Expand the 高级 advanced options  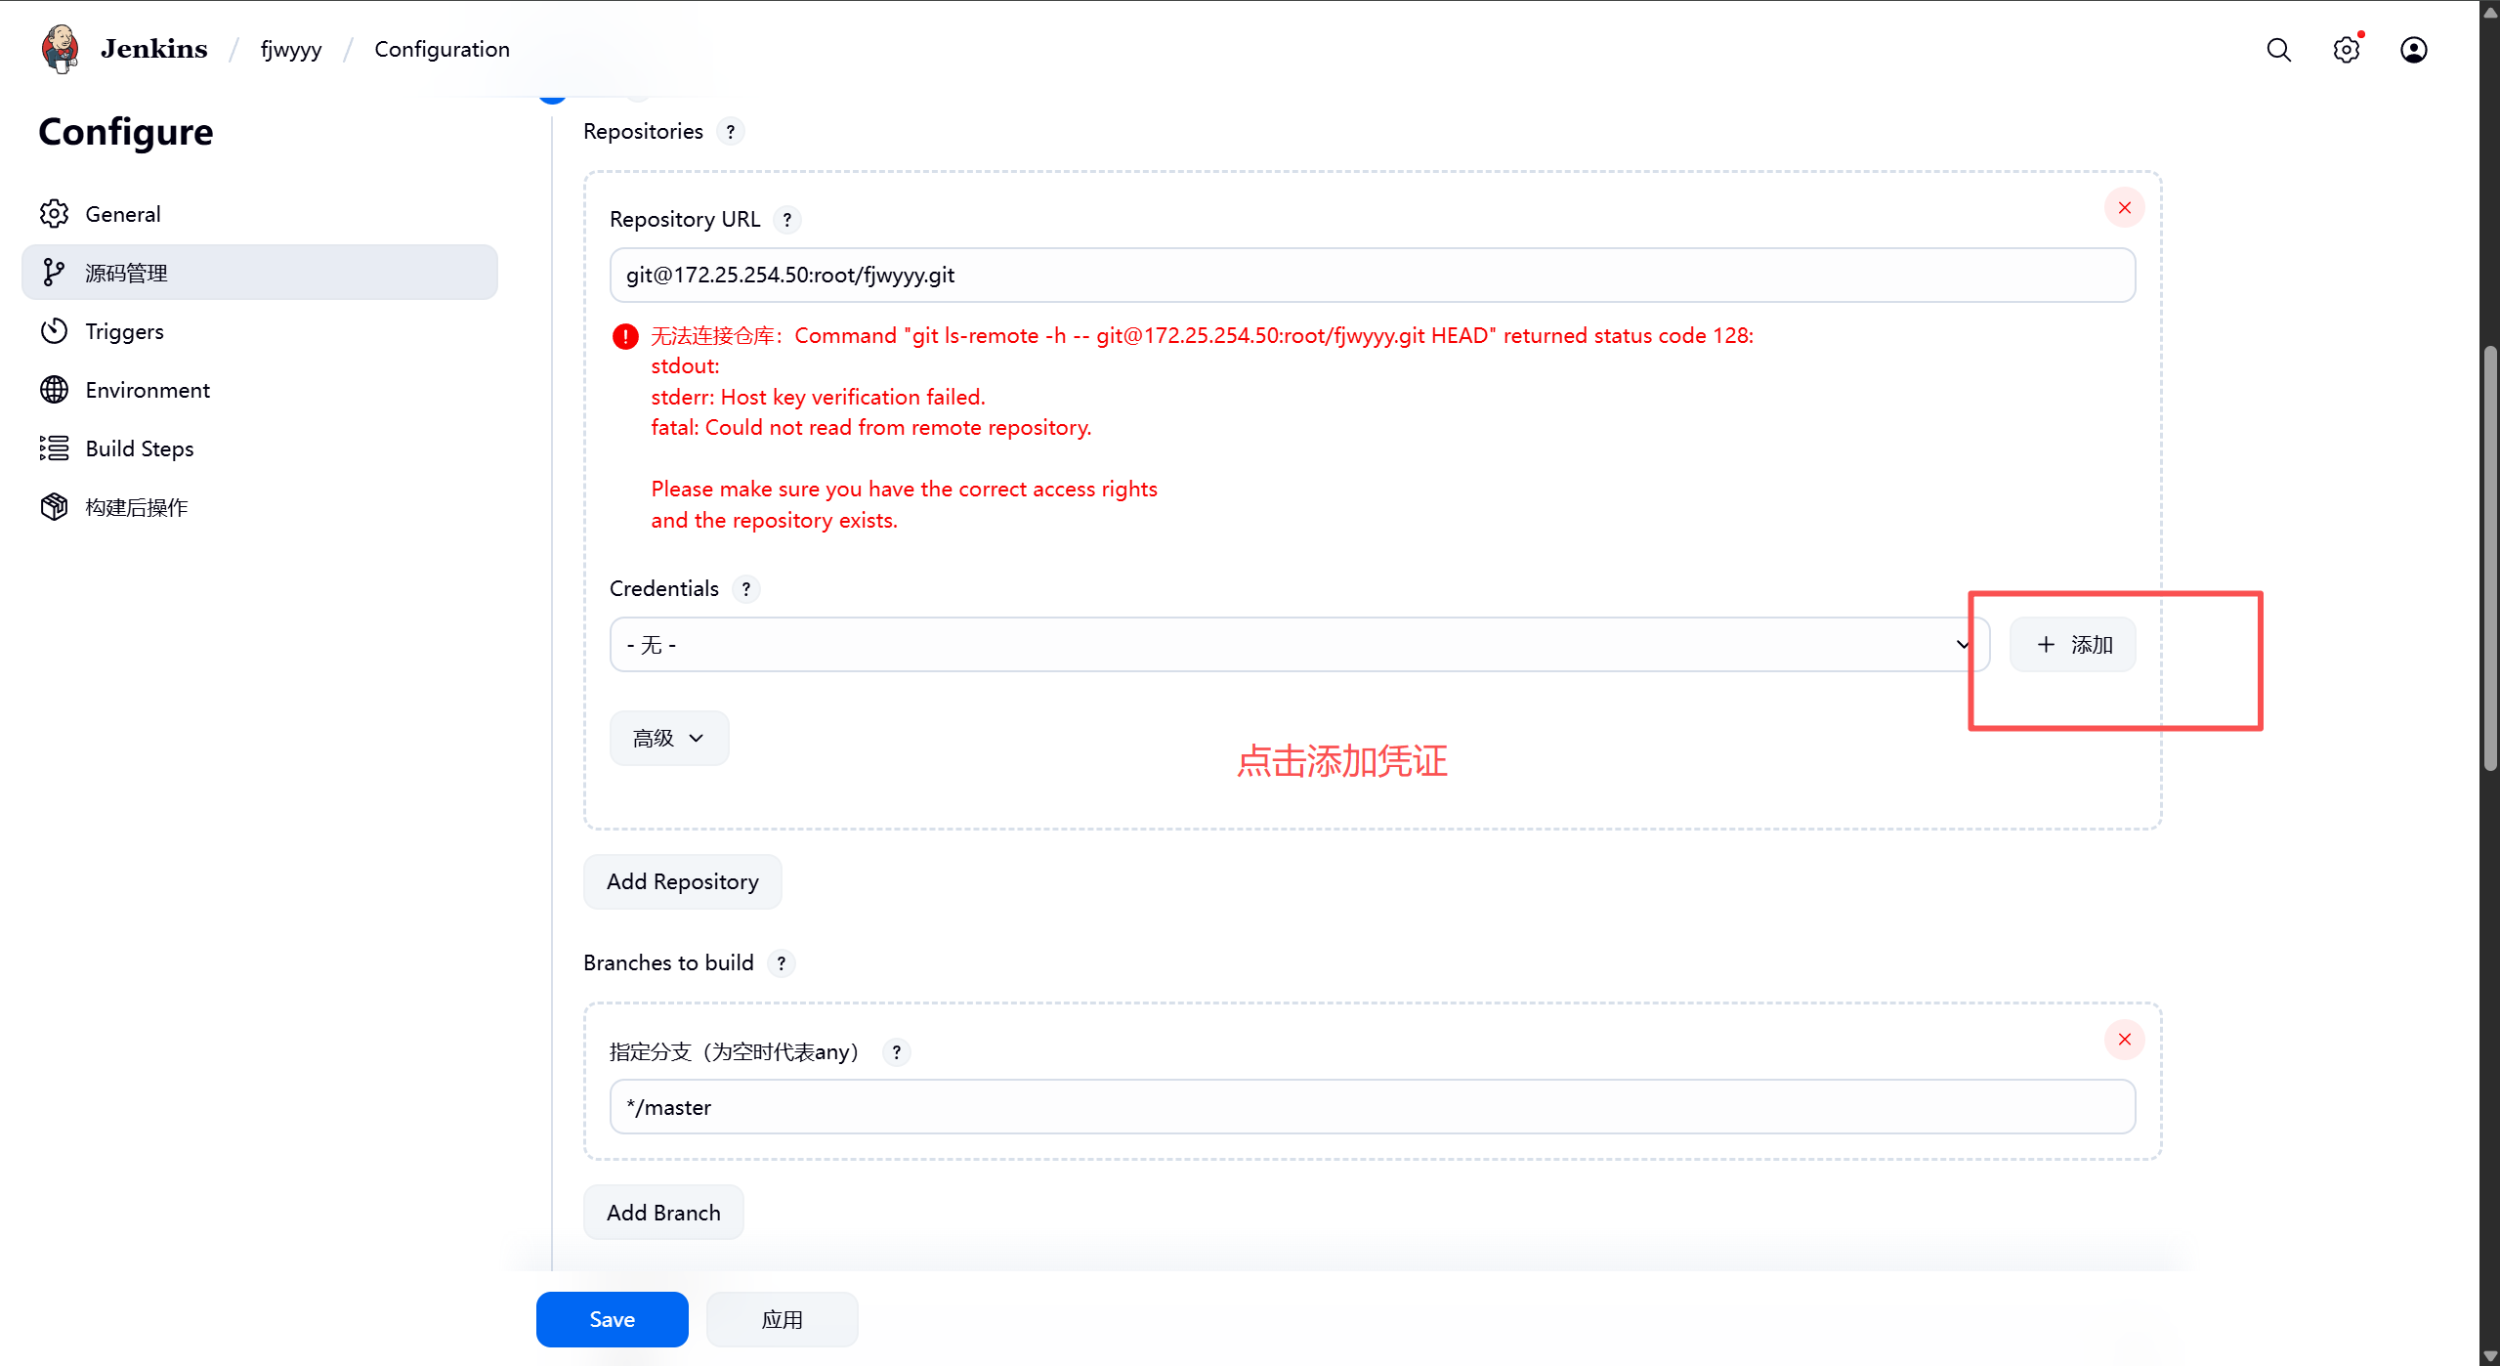tap(668, 739)
